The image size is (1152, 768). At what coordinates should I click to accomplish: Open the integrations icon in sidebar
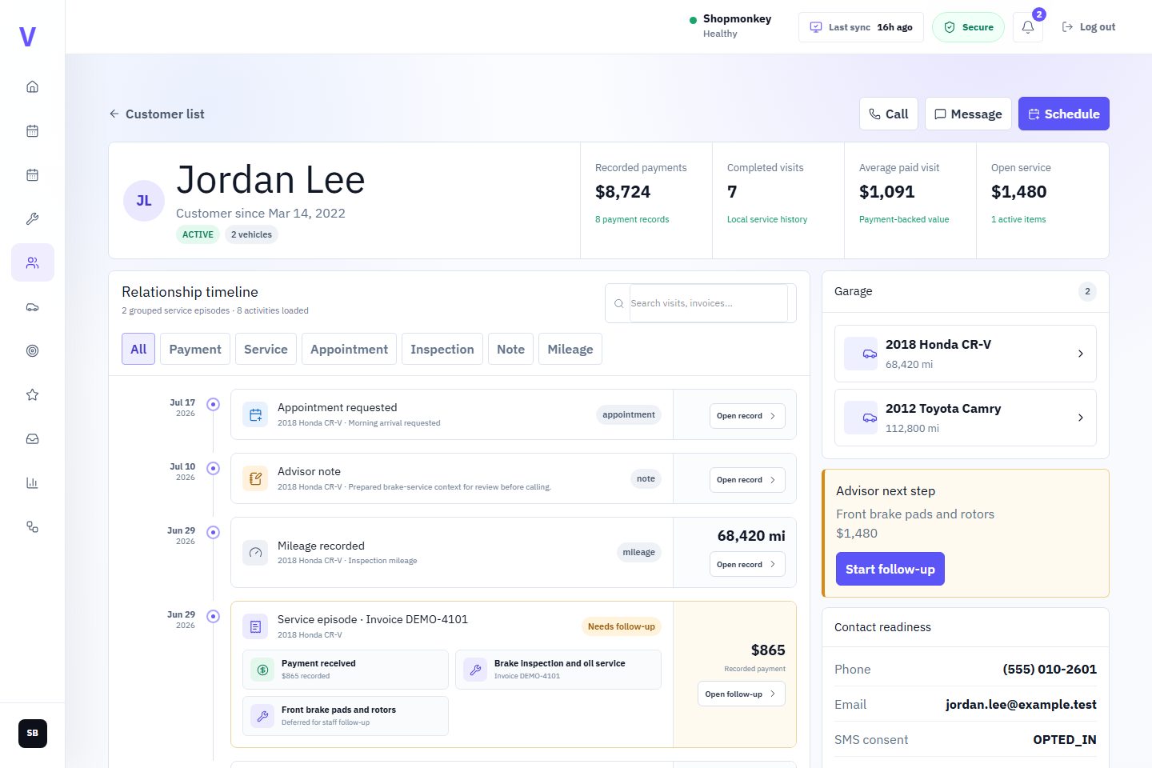pos(32,526)
